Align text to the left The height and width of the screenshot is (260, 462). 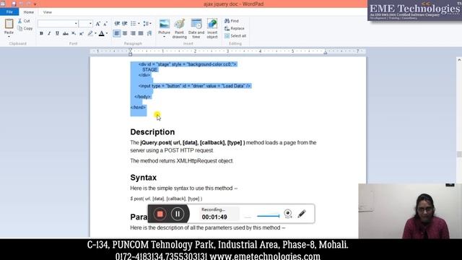117,34
